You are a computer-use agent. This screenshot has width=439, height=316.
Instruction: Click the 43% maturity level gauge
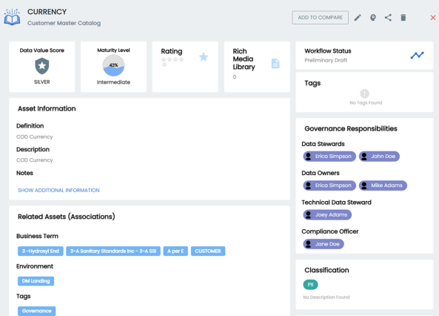click(113, 65)
